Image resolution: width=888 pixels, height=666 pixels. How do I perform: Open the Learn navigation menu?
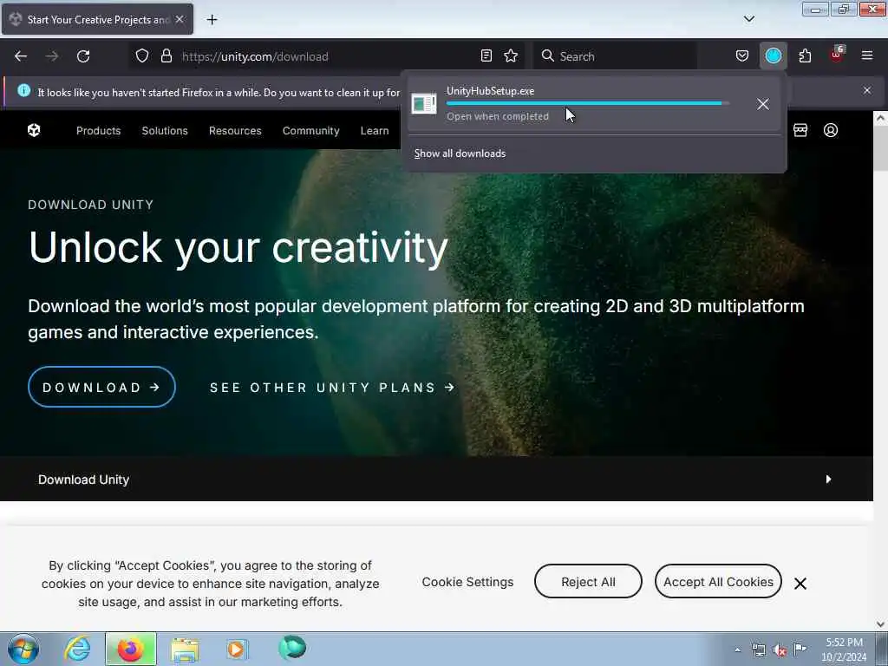click(x=375, y=131)
